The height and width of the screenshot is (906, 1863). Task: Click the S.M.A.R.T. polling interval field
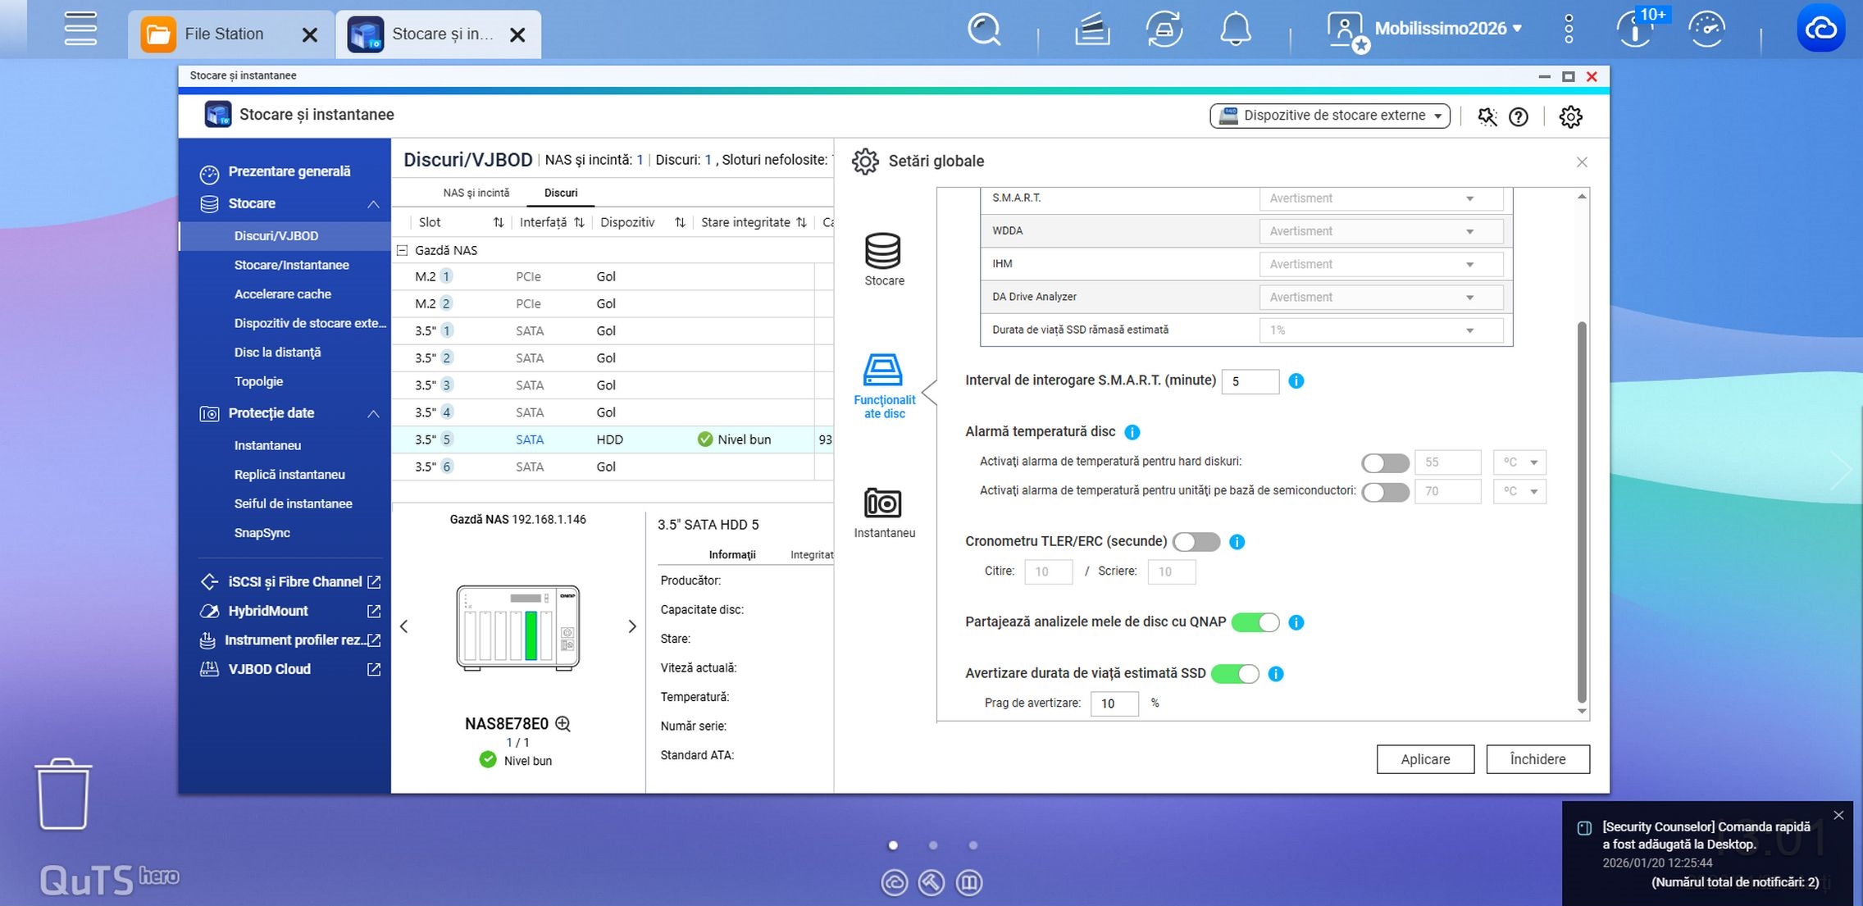[1249, 381]
